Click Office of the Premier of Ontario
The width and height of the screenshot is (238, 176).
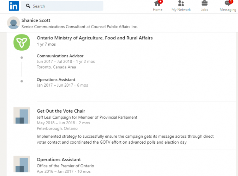pos(65,166)
